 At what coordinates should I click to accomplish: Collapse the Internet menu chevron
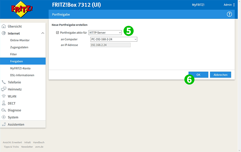pyautogui.click(x=43, y=33)
